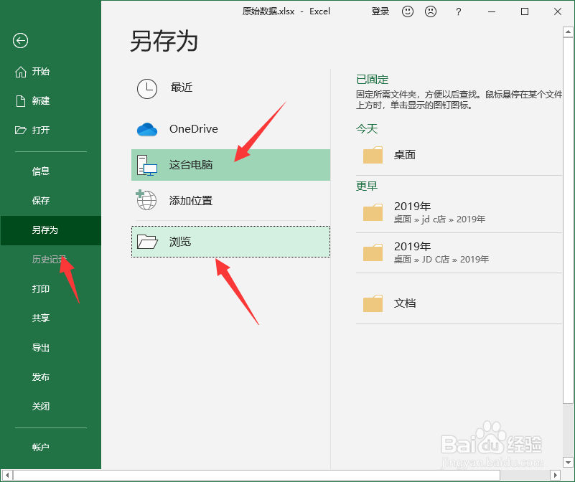The height and width of the screenshot is (482, 575).
Task: Click the question mark help icon
Action: point(458,11)
